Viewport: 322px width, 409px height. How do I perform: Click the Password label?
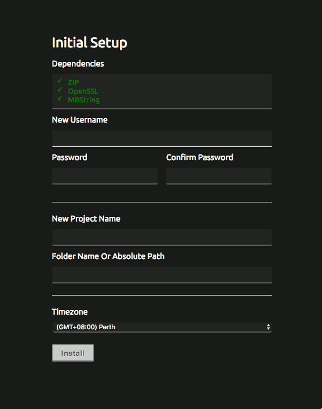[x=69, y=157]
